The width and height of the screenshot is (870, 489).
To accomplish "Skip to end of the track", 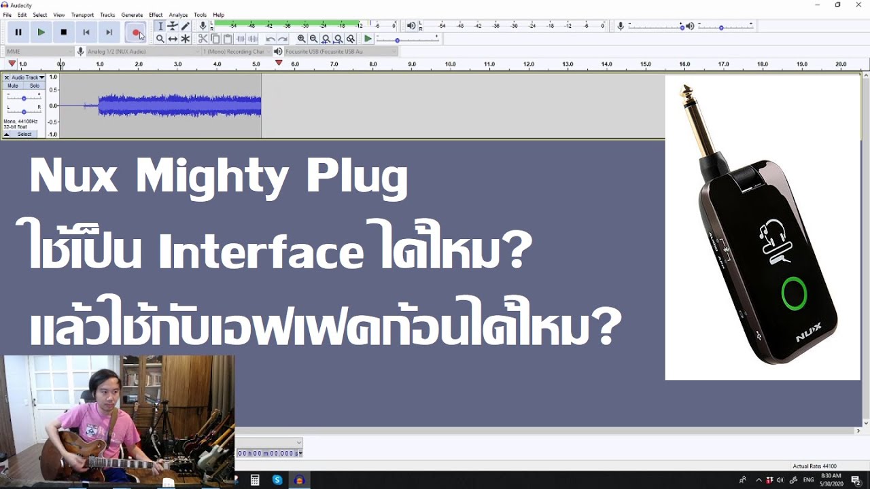I will pyautogui.click(x=109, y=32).
